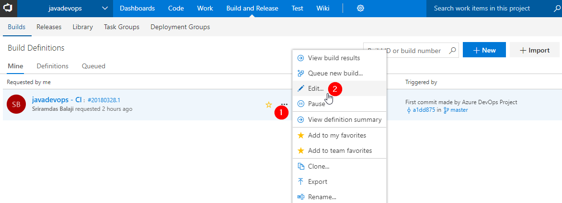Open the Dashboards hub
This screenshot has height=203, width=562.
(138, 8)
